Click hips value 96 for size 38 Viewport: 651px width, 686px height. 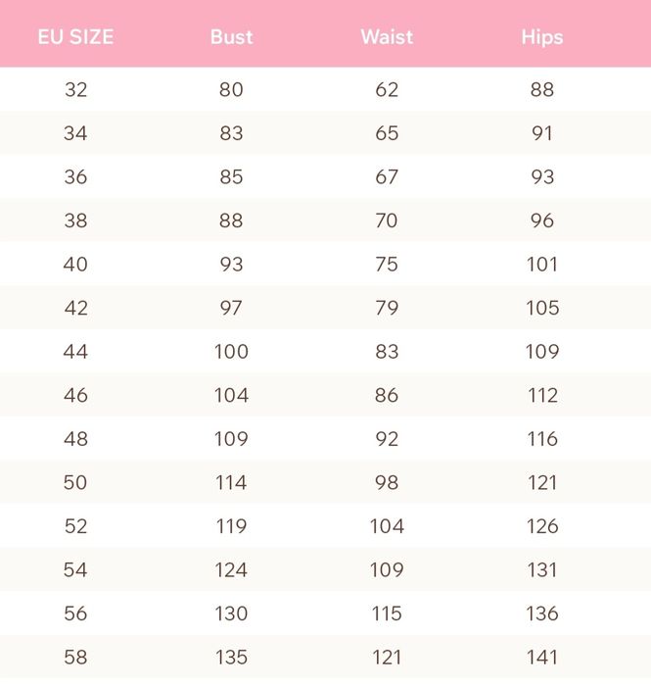(541, 220)
